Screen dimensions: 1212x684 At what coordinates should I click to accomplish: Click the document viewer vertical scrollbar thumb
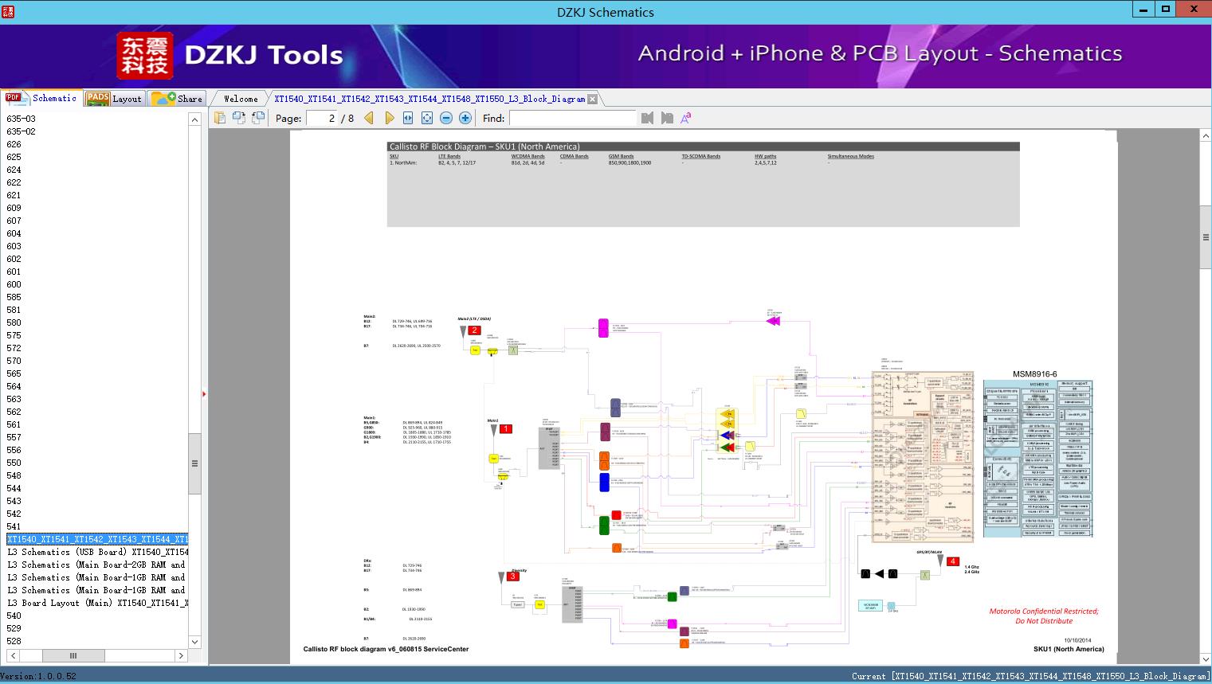click(1206, 236)
